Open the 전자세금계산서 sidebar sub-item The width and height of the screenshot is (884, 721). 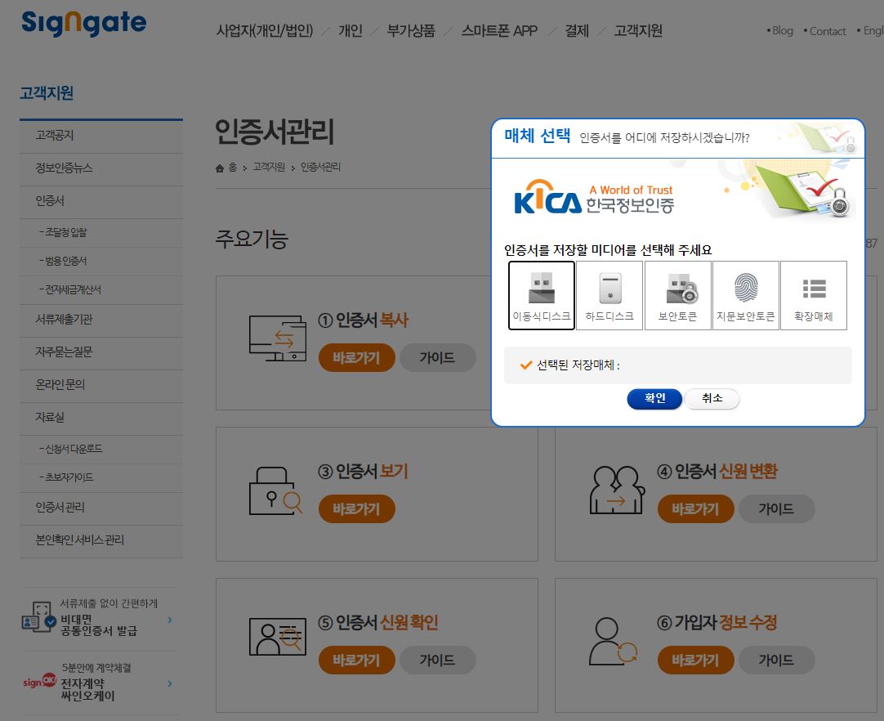(101, 290)
